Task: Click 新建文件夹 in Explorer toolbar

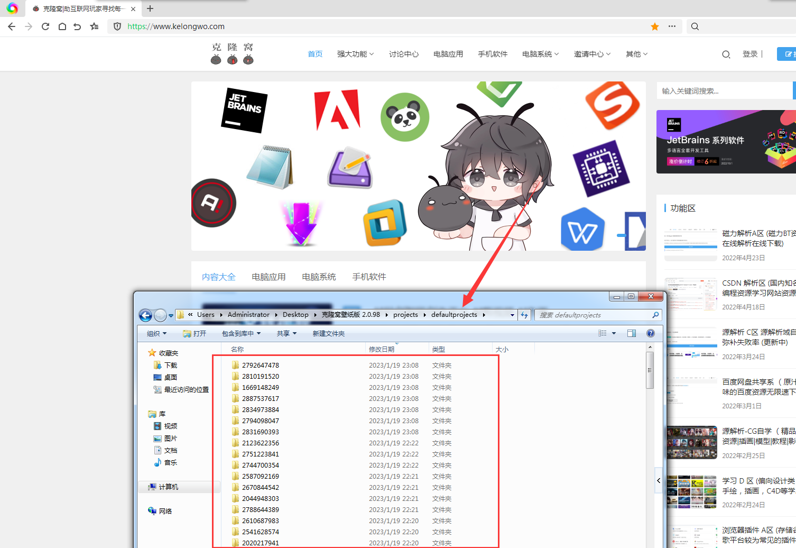Action: tap(328, 333)
